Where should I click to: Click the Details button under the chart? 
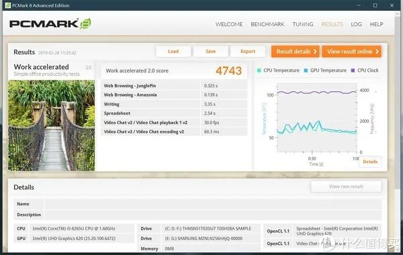[370, 162]
